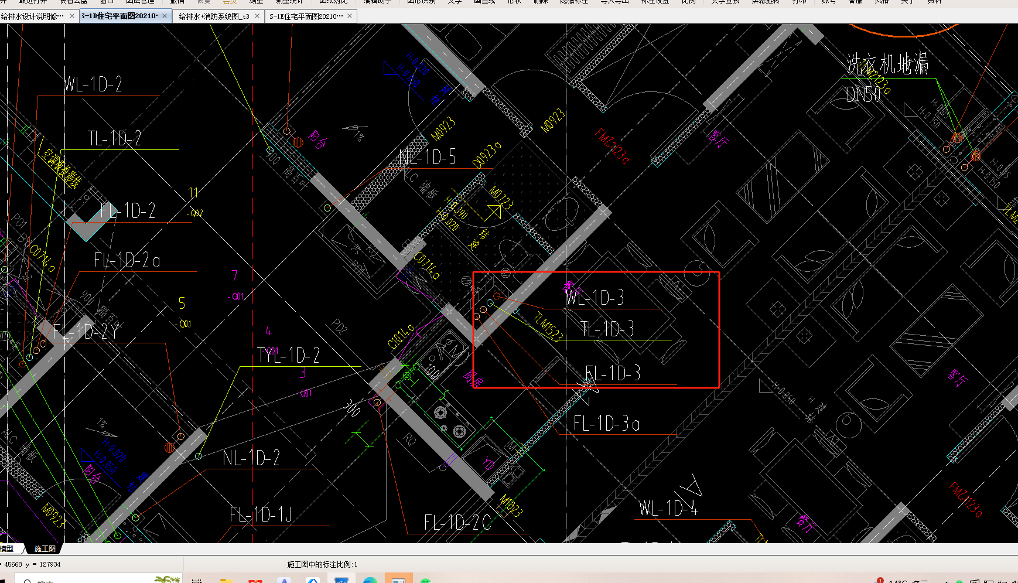Select the PD2 label
This screenshot has height=583, width=1018.
tap(339, 327)
